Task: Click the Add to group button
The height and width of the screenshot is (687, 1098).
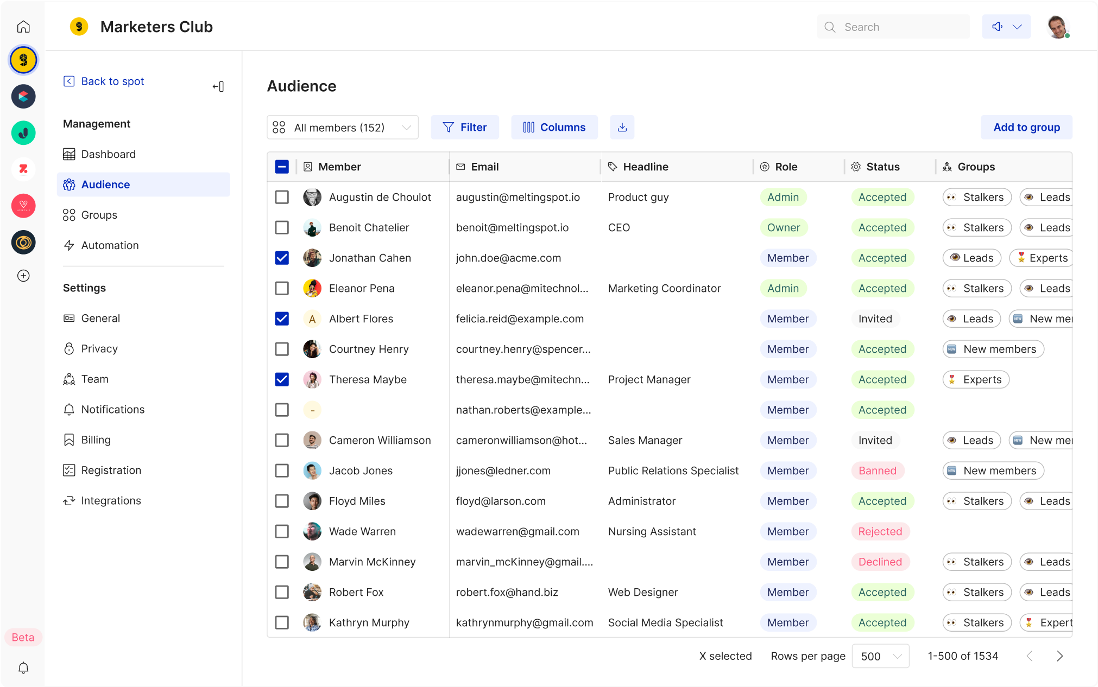Action: (x=1026, y=127)
